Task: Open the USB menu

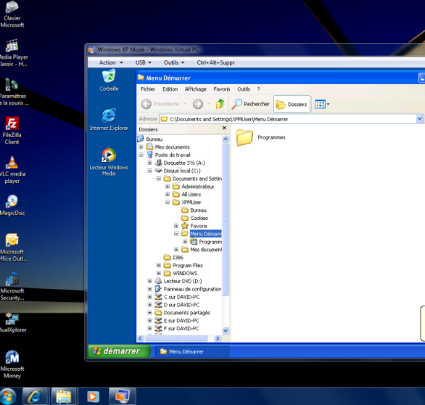Action: coord(143,62)
